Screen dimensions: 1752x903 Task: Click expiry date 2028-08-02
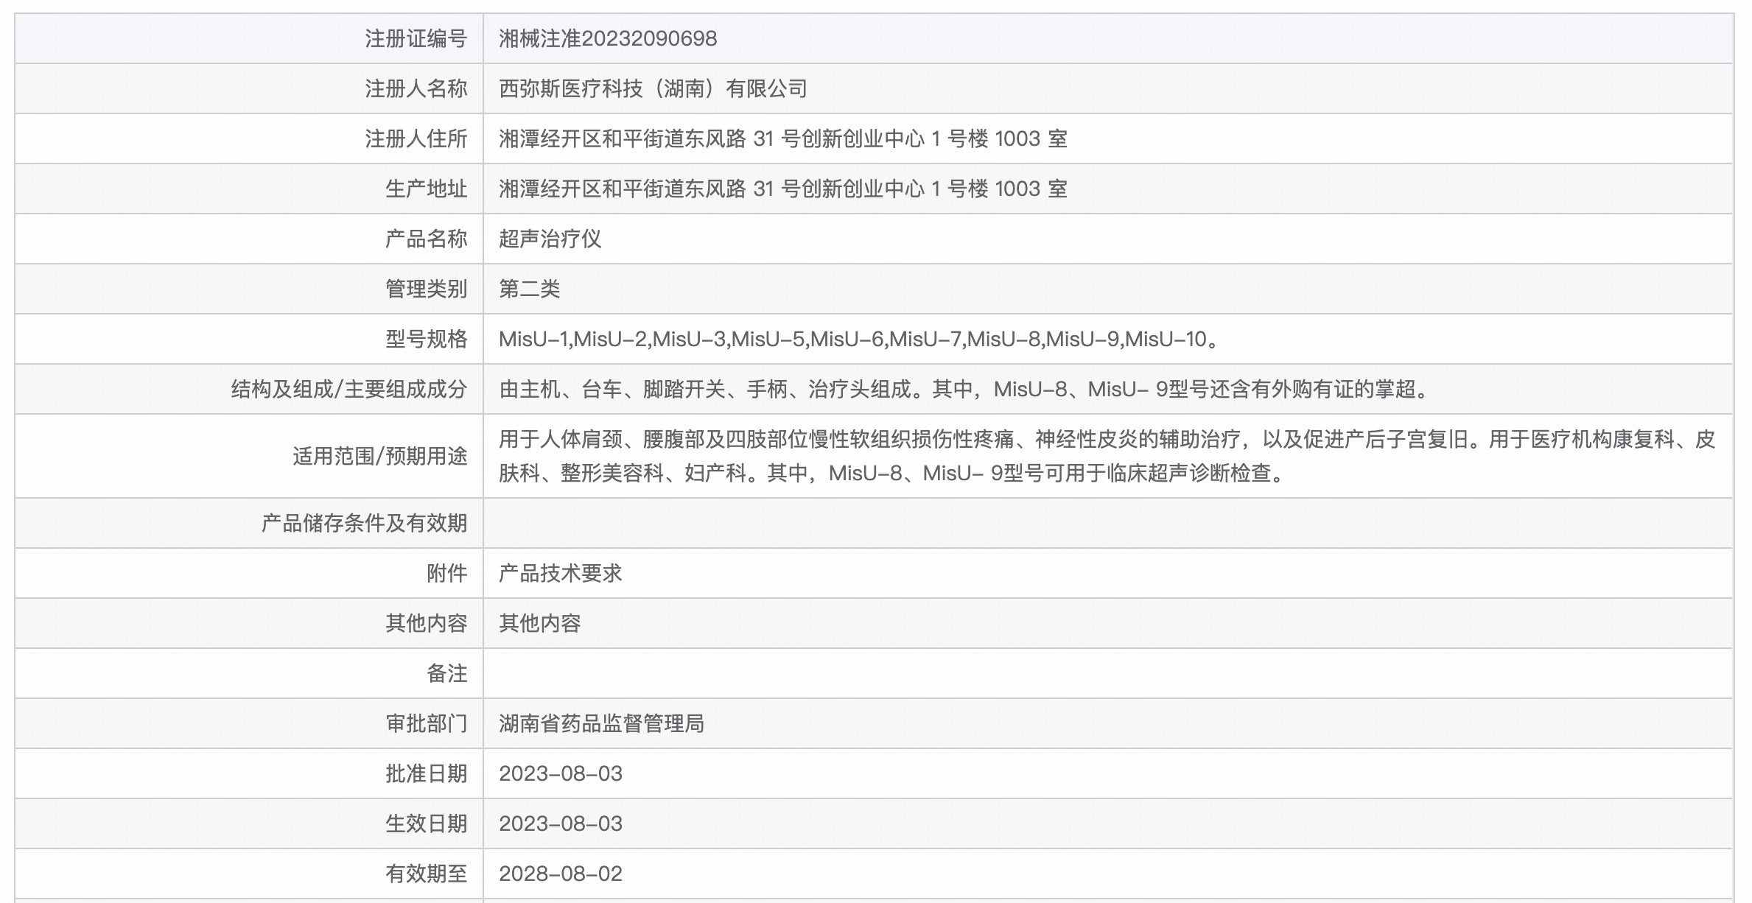560,874
